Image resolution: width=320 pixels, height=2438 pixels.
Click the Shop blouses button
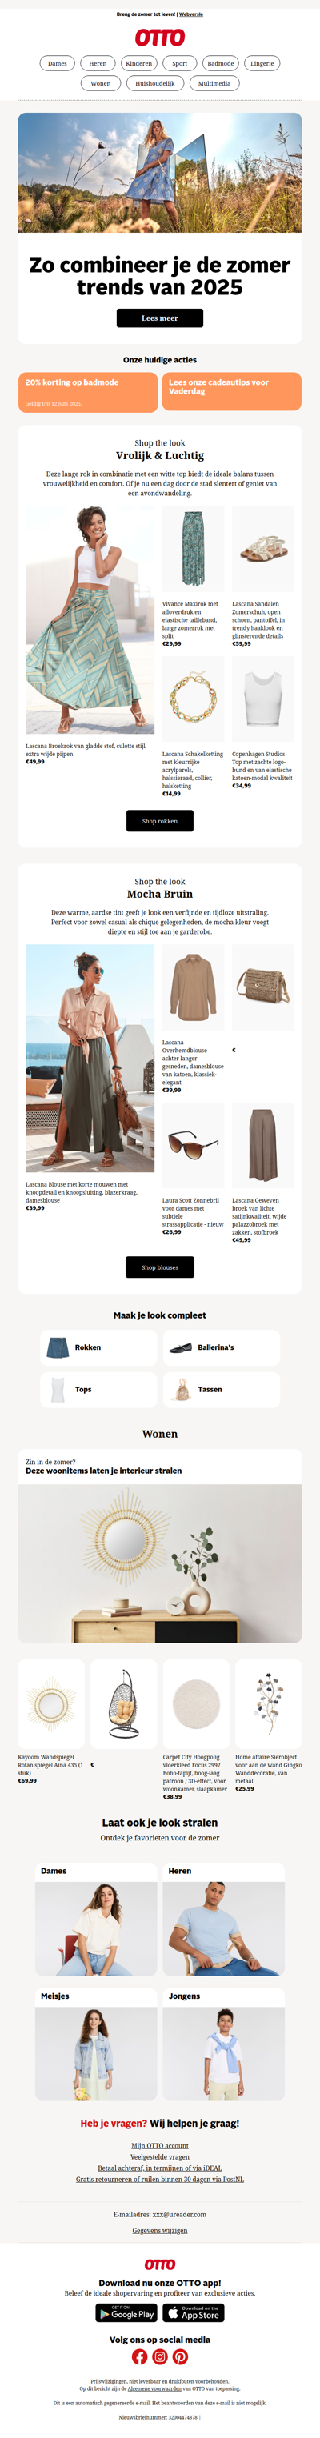coord(160,1267)
